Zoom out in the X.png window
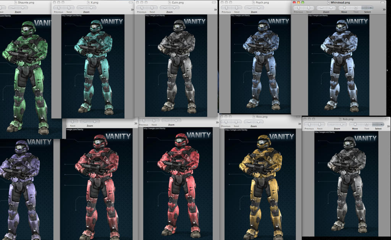391x240 pixels. click(x=82, y=8)
